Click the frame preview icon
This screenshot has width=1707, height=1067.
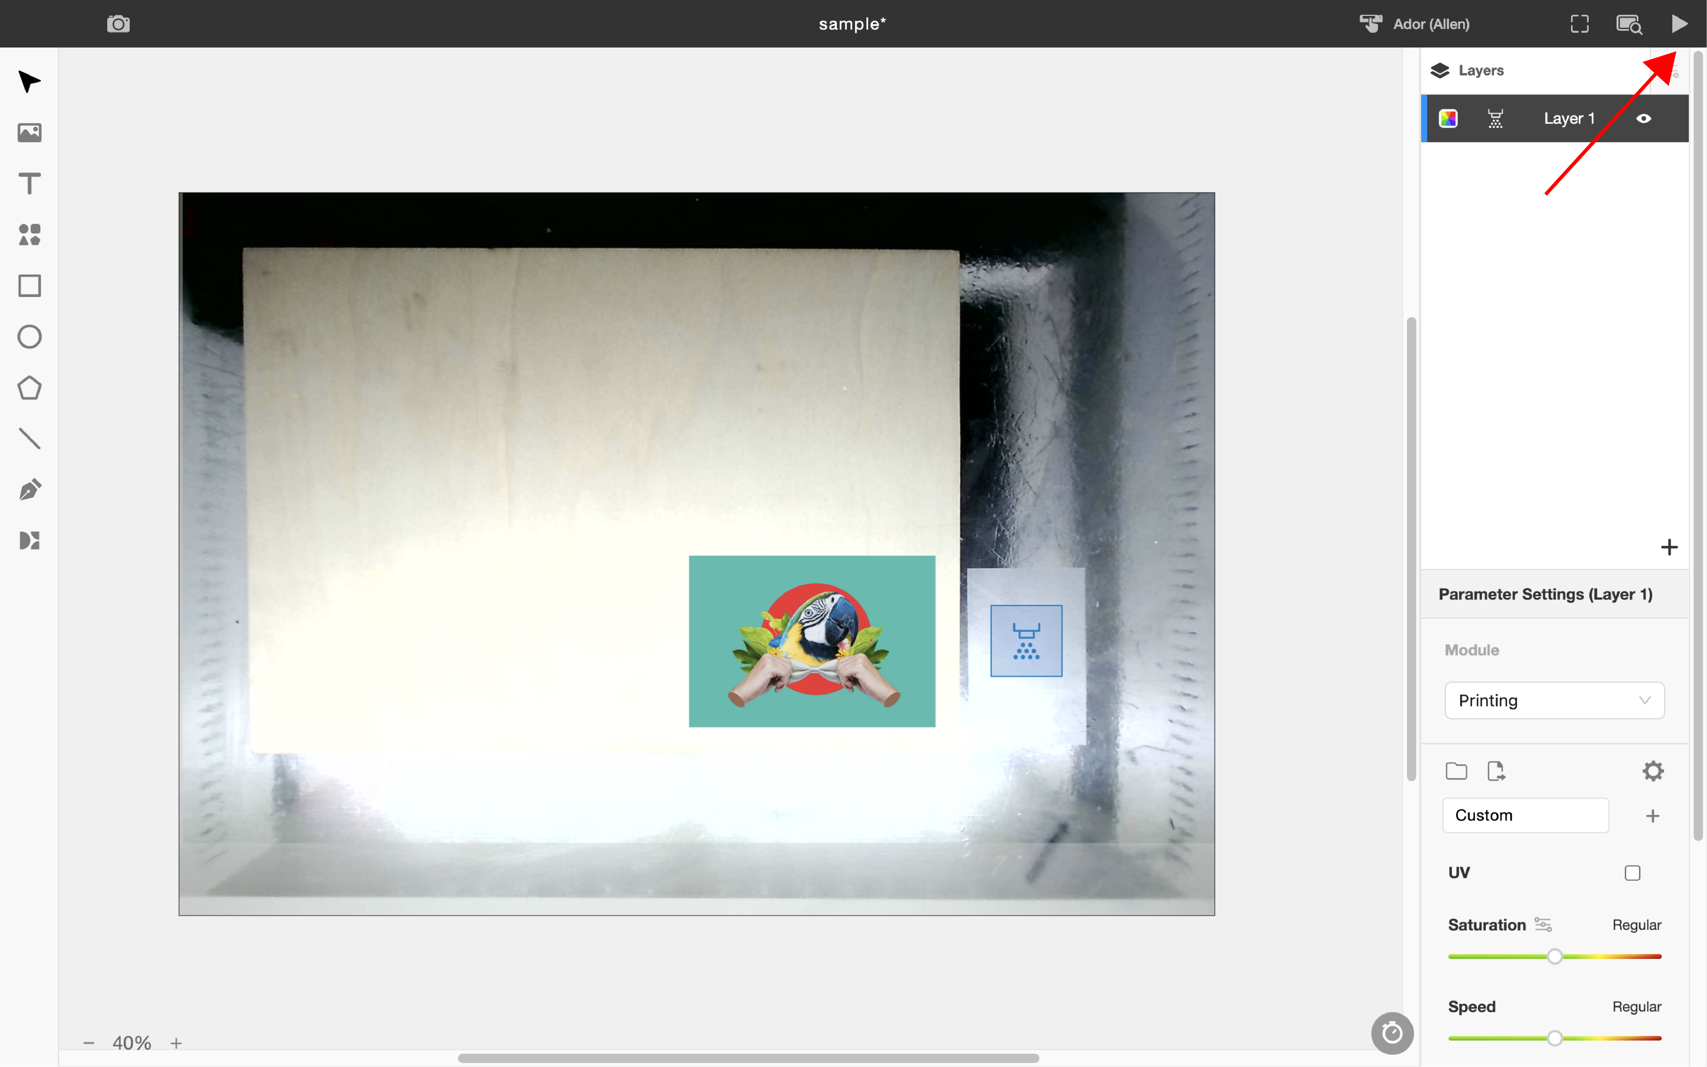[x=1580, y=24]
